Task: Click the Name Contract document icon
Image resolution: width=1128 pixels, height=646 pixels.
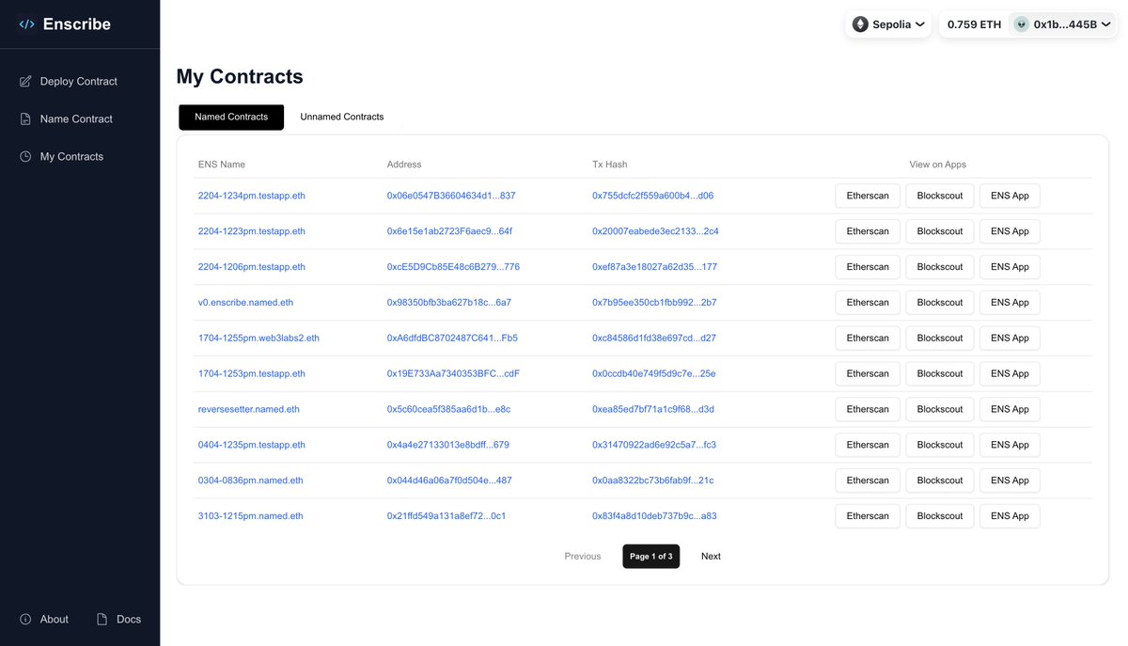Action: pyautogui.click(x=25, y=118)
